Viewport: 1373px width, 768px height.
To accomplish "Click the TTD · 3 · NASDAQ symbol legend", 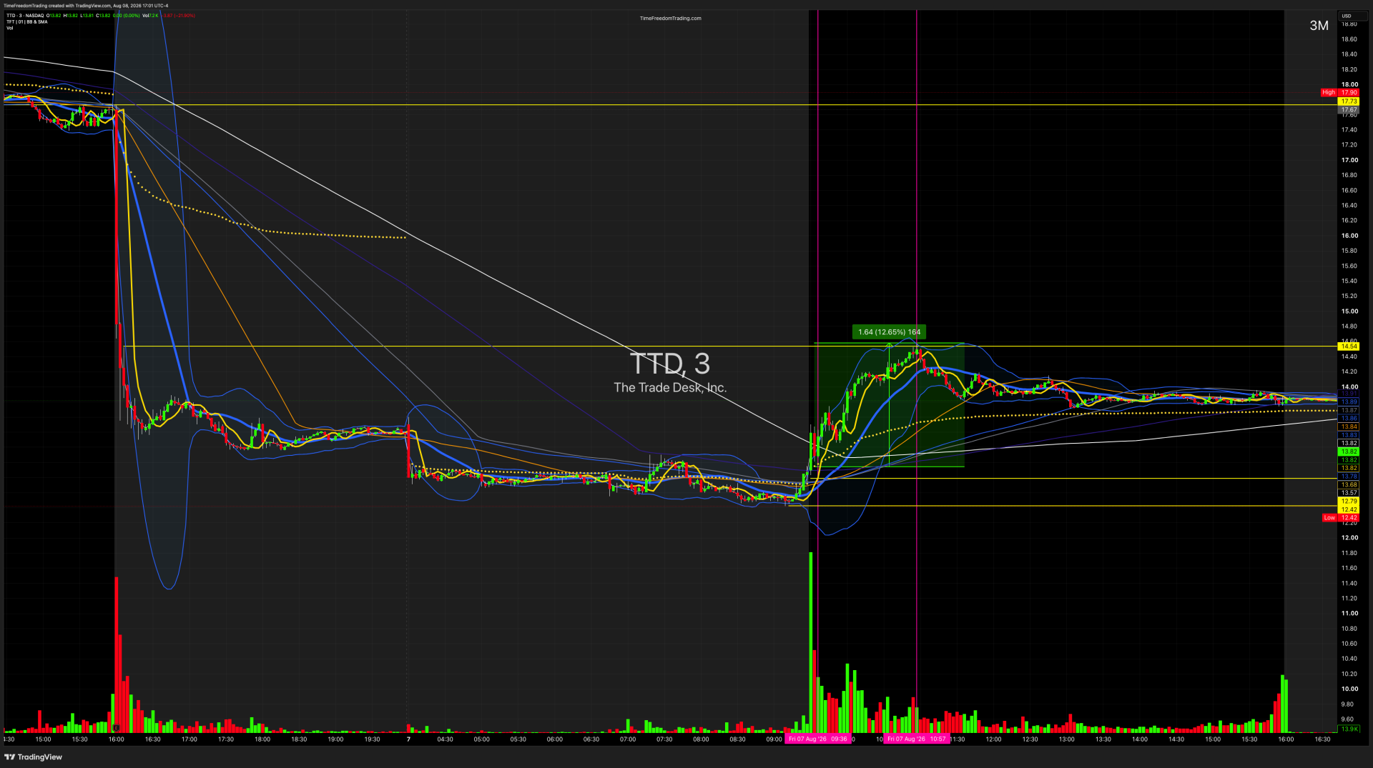I will coord(24,16).
